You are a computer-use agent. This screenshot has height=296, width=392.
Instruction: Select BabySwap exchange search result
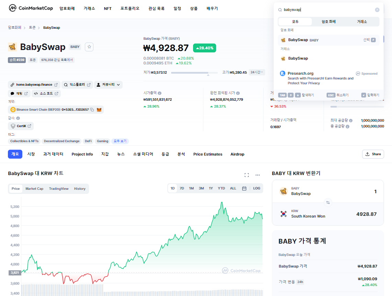328,58
